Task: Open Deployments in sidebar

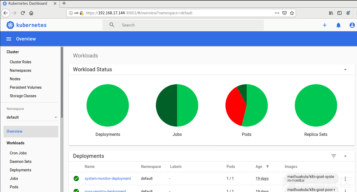Action: tap(20, 170)
